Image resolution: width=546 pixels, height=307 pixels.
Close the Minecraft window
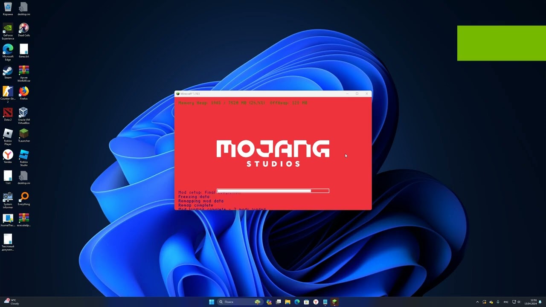coord(367,94)
